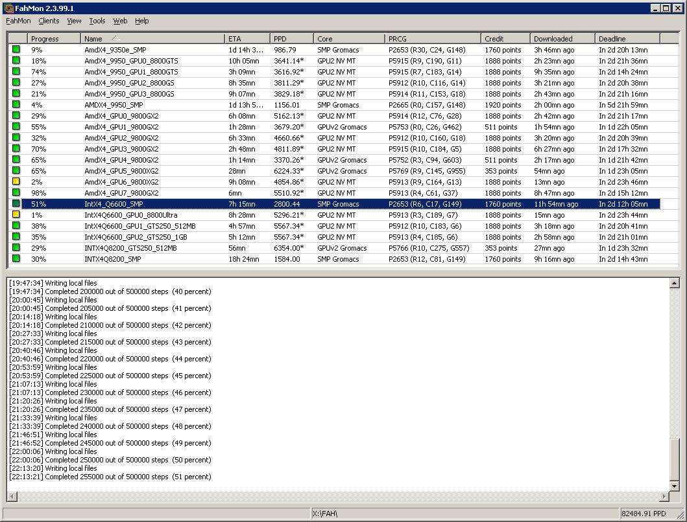
Task: Click deadline 'In 5d 21h 59mn' cell
Action: click(623, 105)
